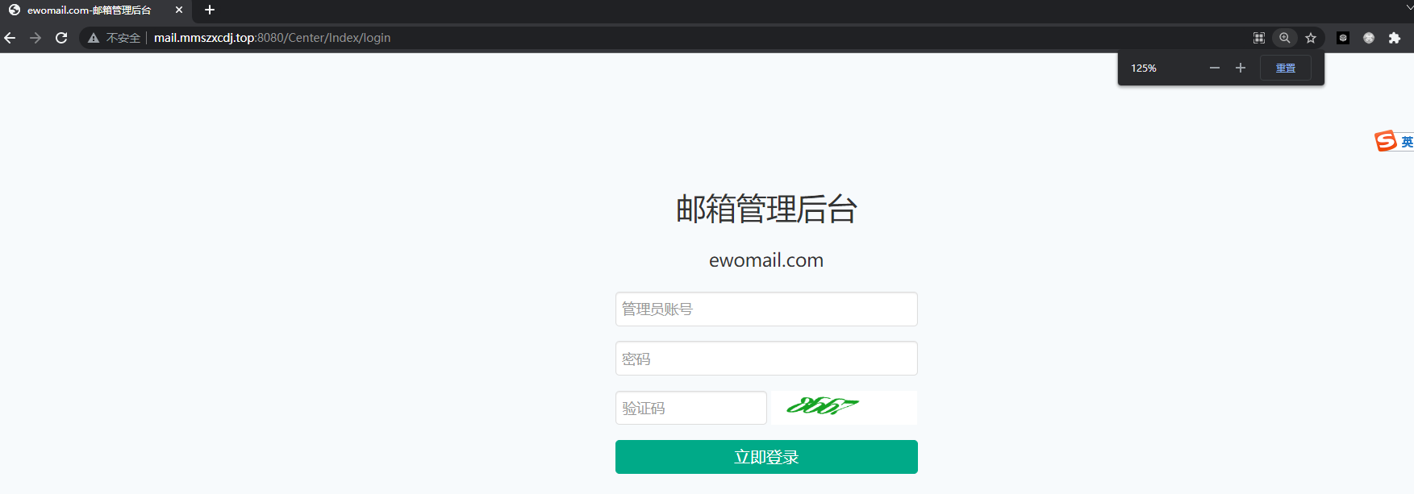The image size is (1414, 494).
Task: Bookmark this page with the star icon
Action: [x=1311, y=38]
